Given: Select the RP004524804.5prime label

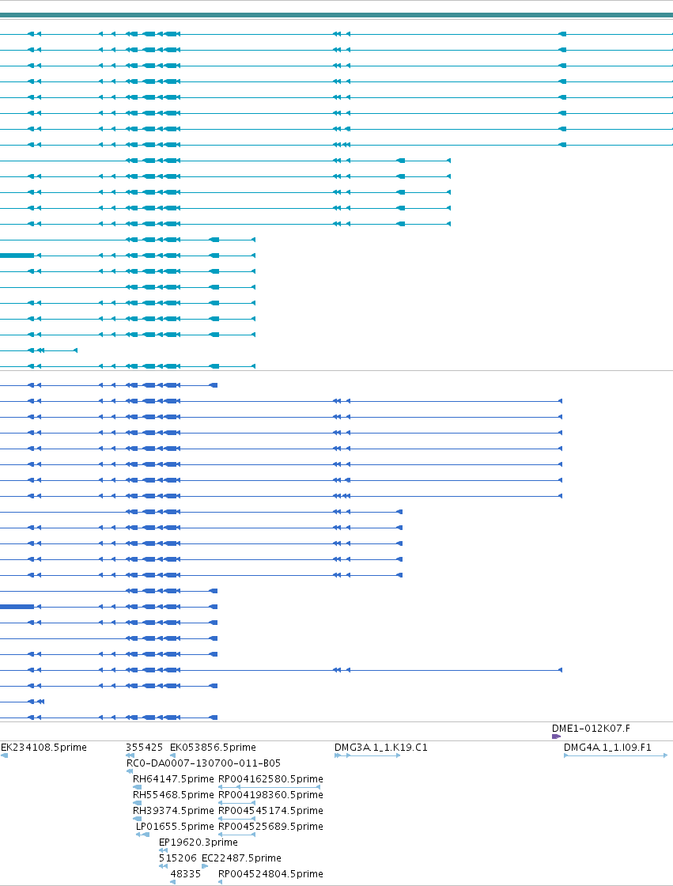Looking at the screenshot, I should [x=270, y=874].
